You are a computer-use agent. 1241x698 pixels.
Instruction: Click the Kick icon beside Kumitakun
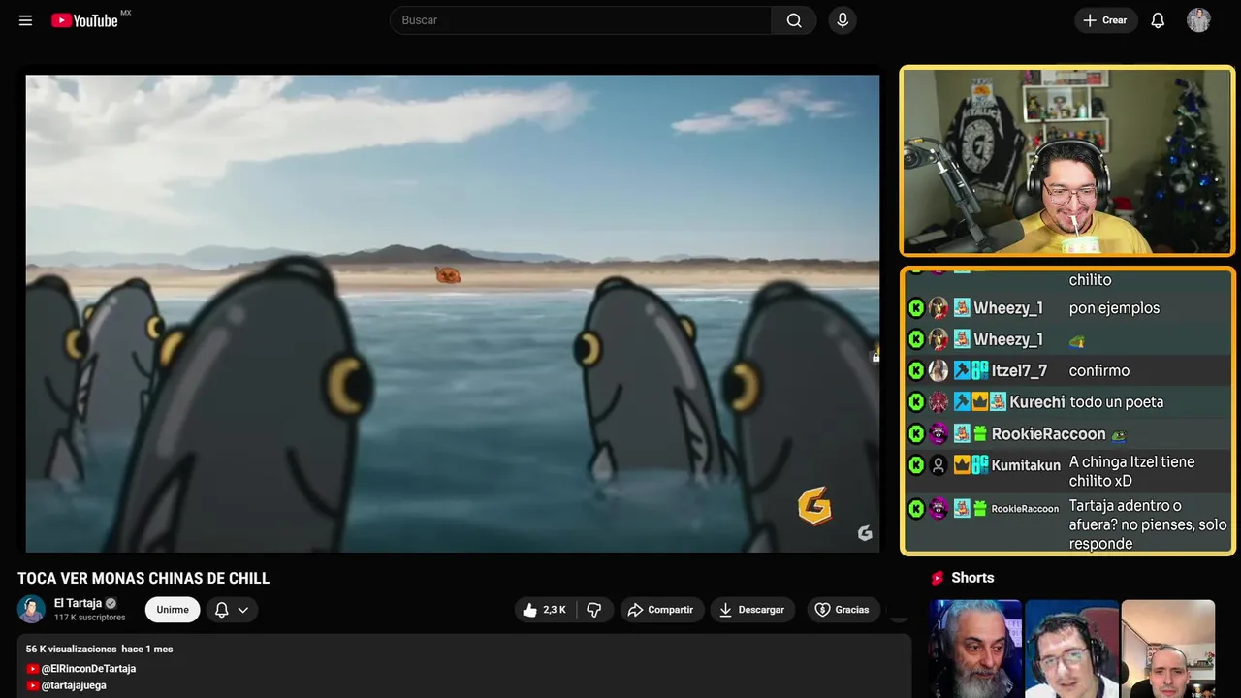click(916, 465)
